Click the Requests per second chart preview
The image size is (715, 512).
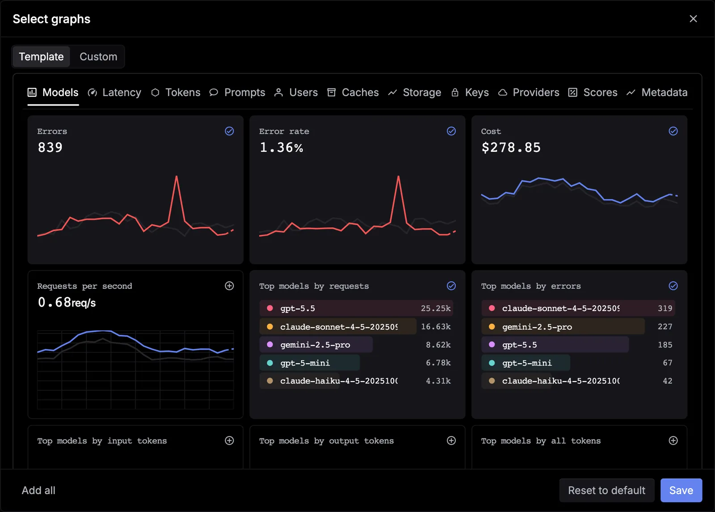pos(135,370)
